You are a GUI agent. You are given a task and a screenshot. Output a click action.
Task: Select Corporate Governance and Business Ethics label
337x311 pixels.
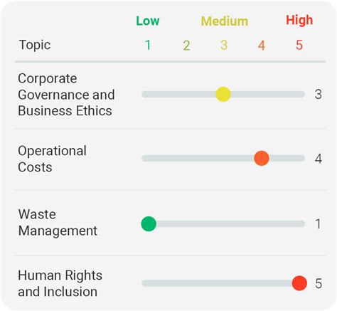[66, 95]
